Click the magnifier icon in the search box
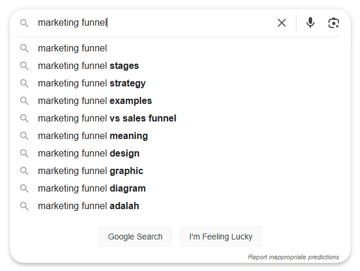Viewport: 360px width, 271px height. (24, 23)
